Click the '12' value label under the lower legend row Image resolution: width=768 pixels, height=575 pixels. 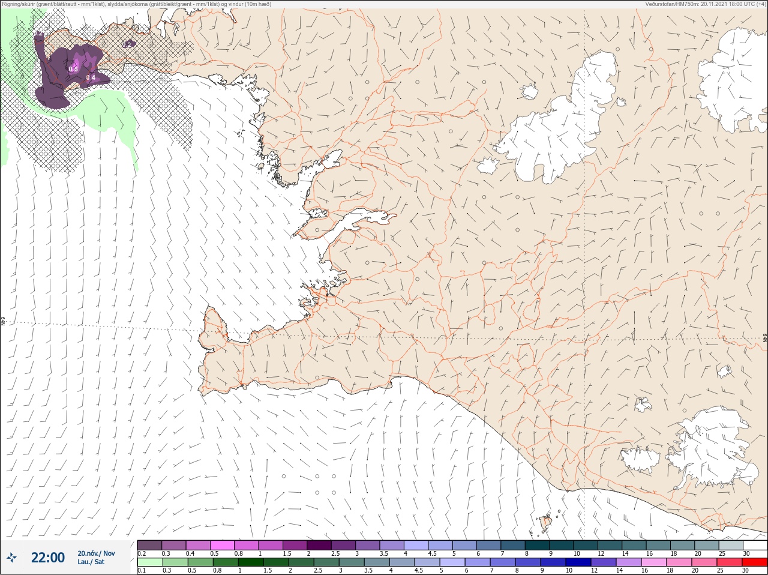(595, 571)
